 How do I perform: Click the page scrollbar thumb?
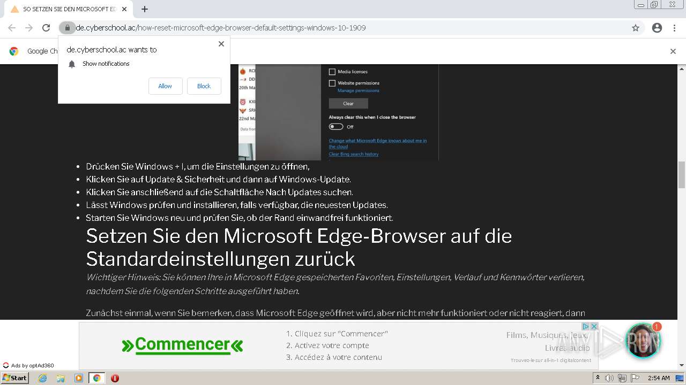coord(682,174)
